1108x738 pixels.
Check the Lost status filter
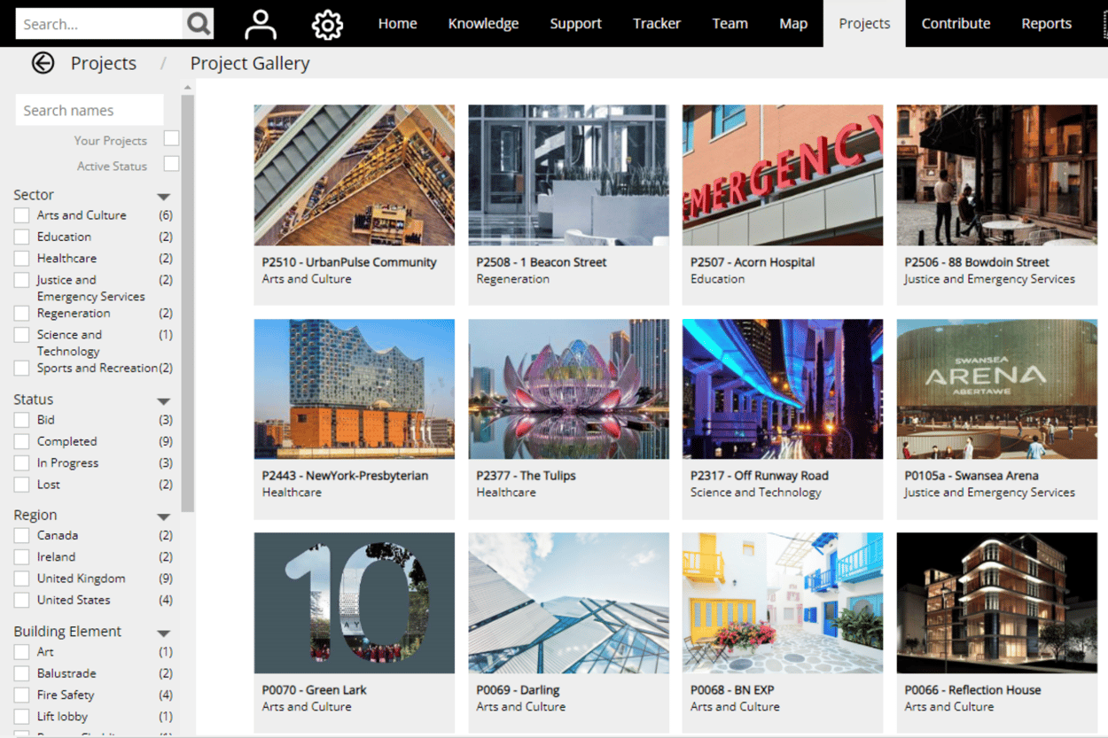click(x=22, y=485)
